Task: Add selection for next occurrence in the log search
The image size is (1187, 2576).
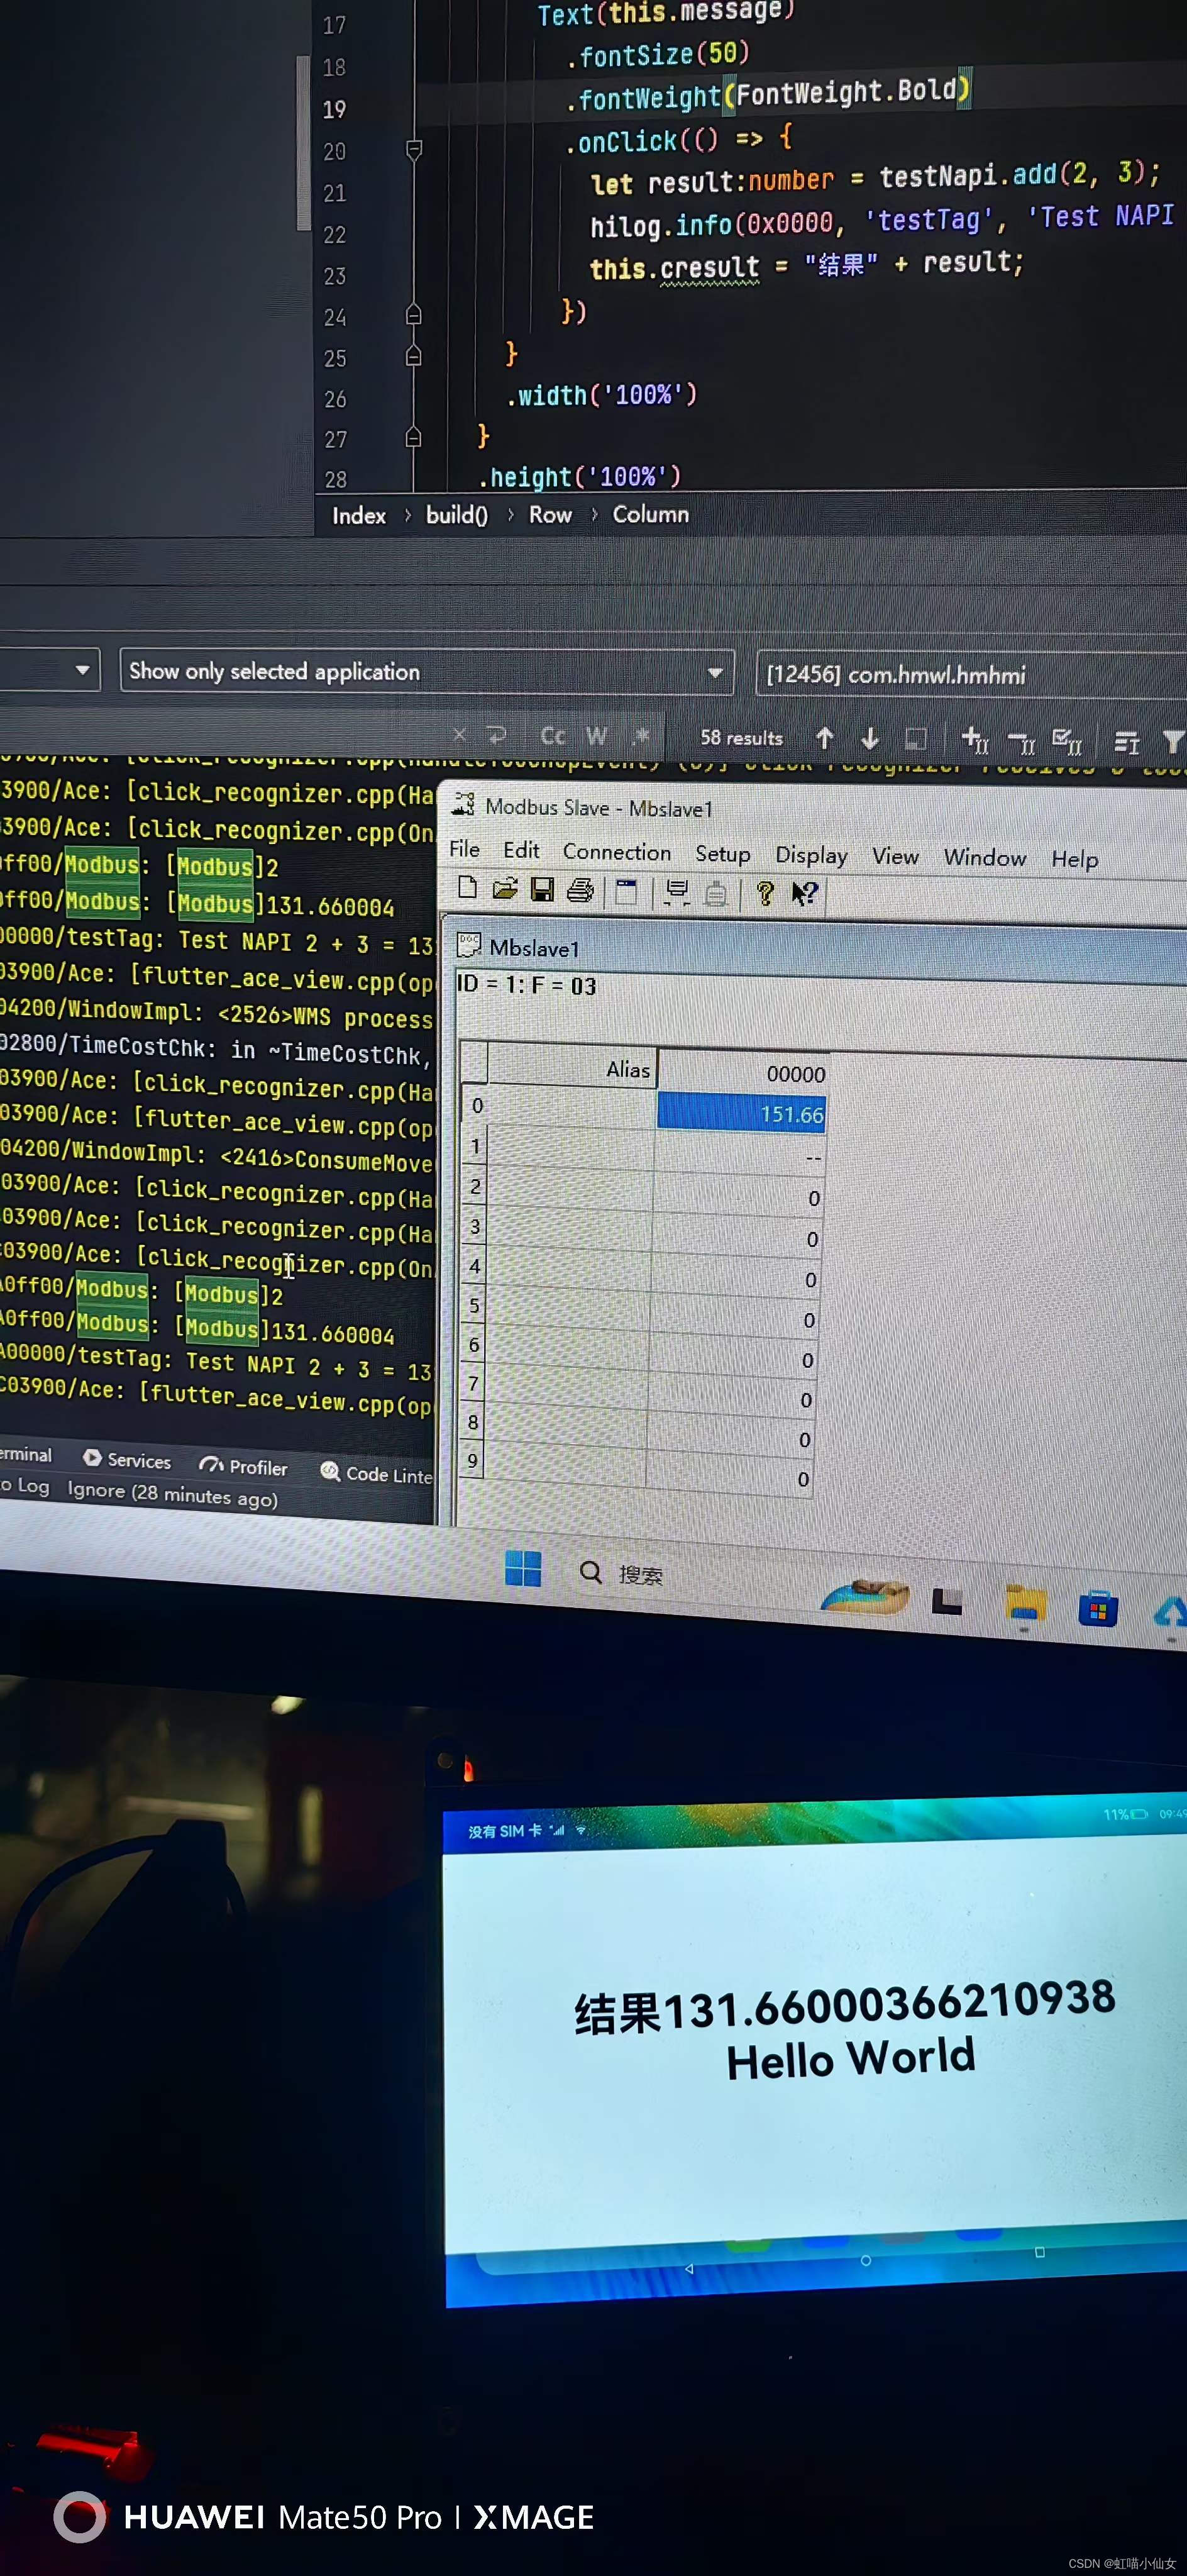Action: [975, 740]
